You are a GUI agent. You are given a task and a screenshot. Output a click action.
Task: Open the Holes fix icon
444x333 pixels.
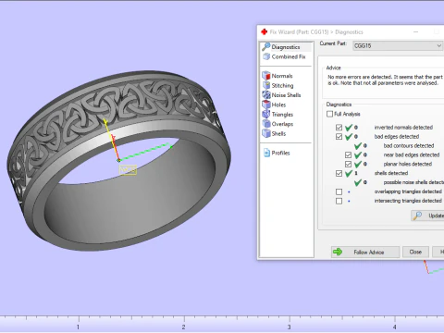tap(266, 105)
